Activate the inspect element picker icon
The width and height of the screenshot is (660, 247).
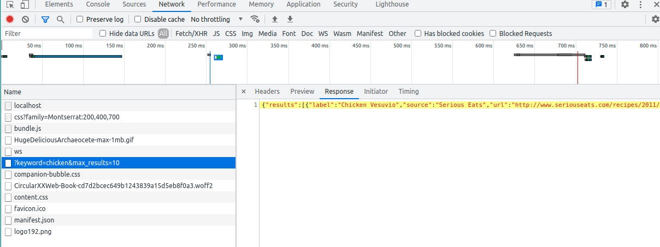coord(10,4)
